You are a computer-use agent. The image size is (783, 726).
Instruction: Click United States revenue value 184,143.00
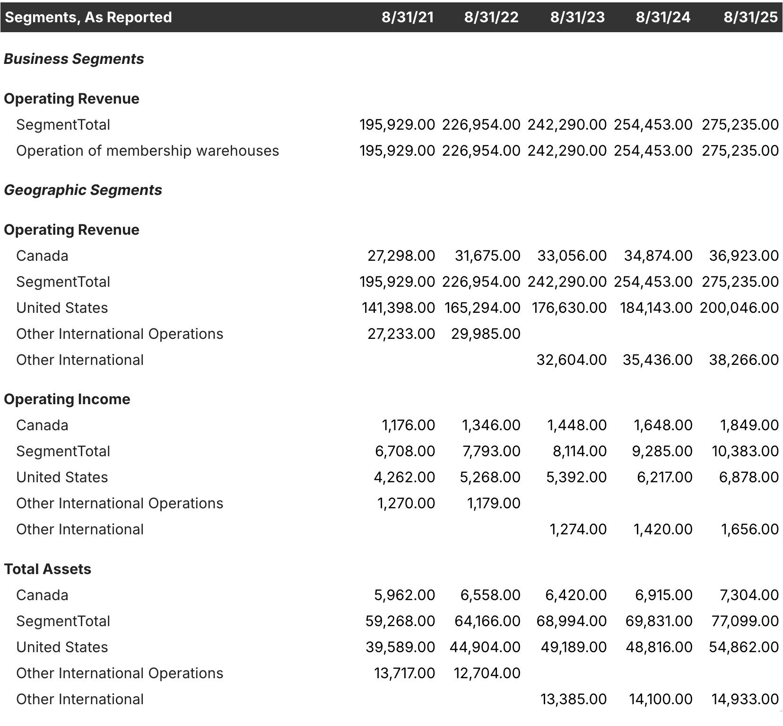656,308
